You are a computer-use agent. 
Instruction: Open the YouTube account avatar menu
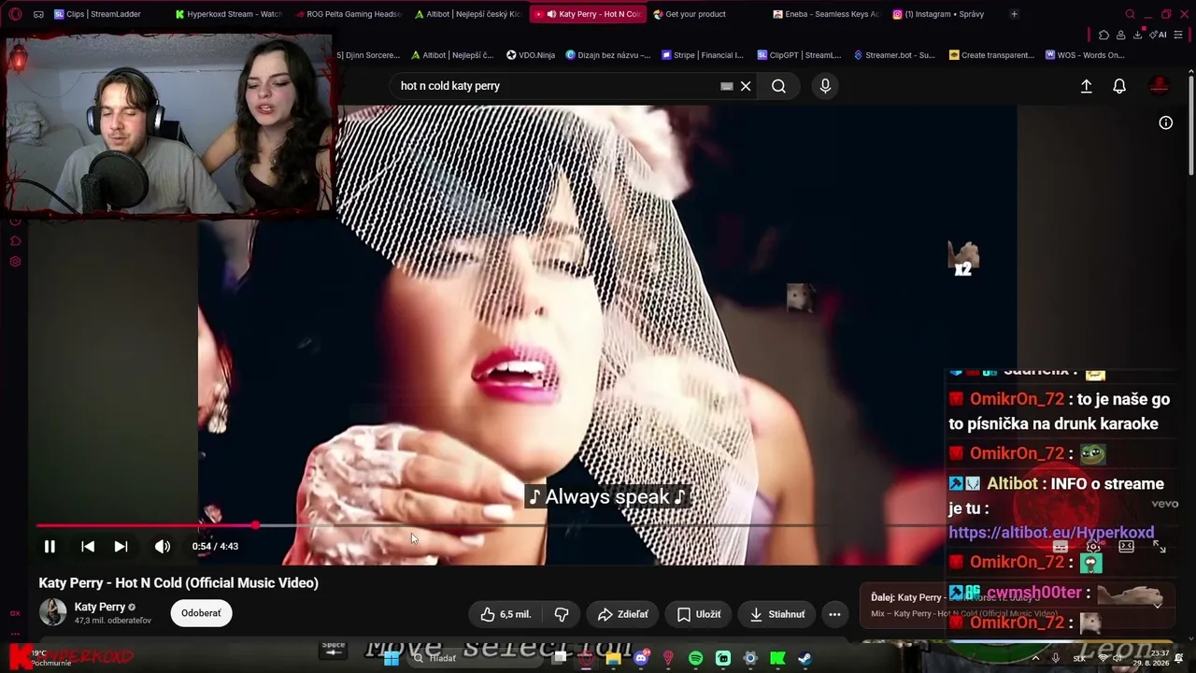point(1160,86)
